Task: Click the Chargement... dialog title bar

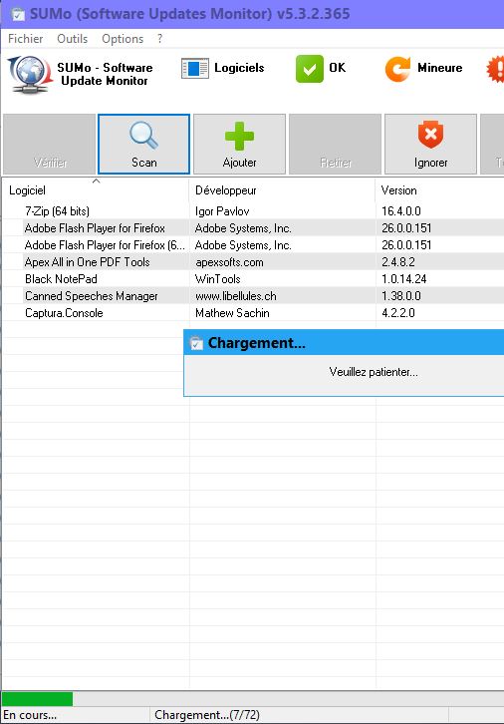Action: click(x=344, y=343)
